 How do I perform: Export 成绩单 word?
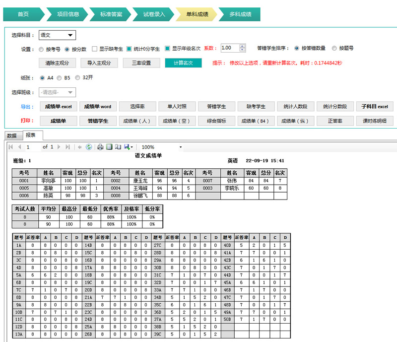tap(98, 107)
